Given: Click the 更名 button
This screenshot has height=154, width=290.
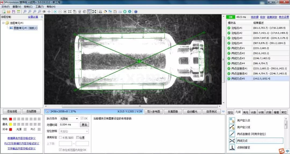Looking at the screenshot, I should click(85, 125).
